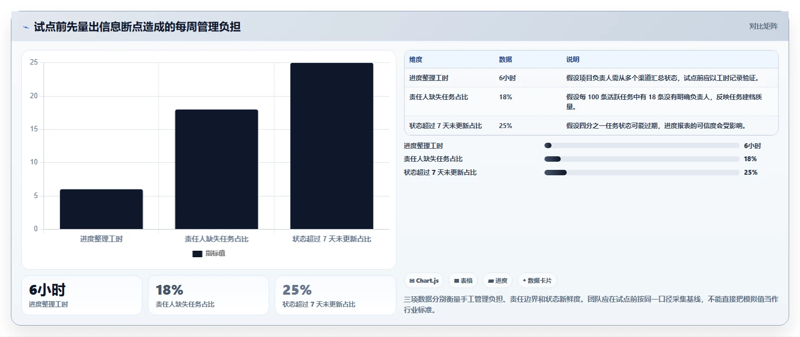The width and height of the screenshot is (800, 337).
Task: Click the Chart.js chip
Action: 424,281
